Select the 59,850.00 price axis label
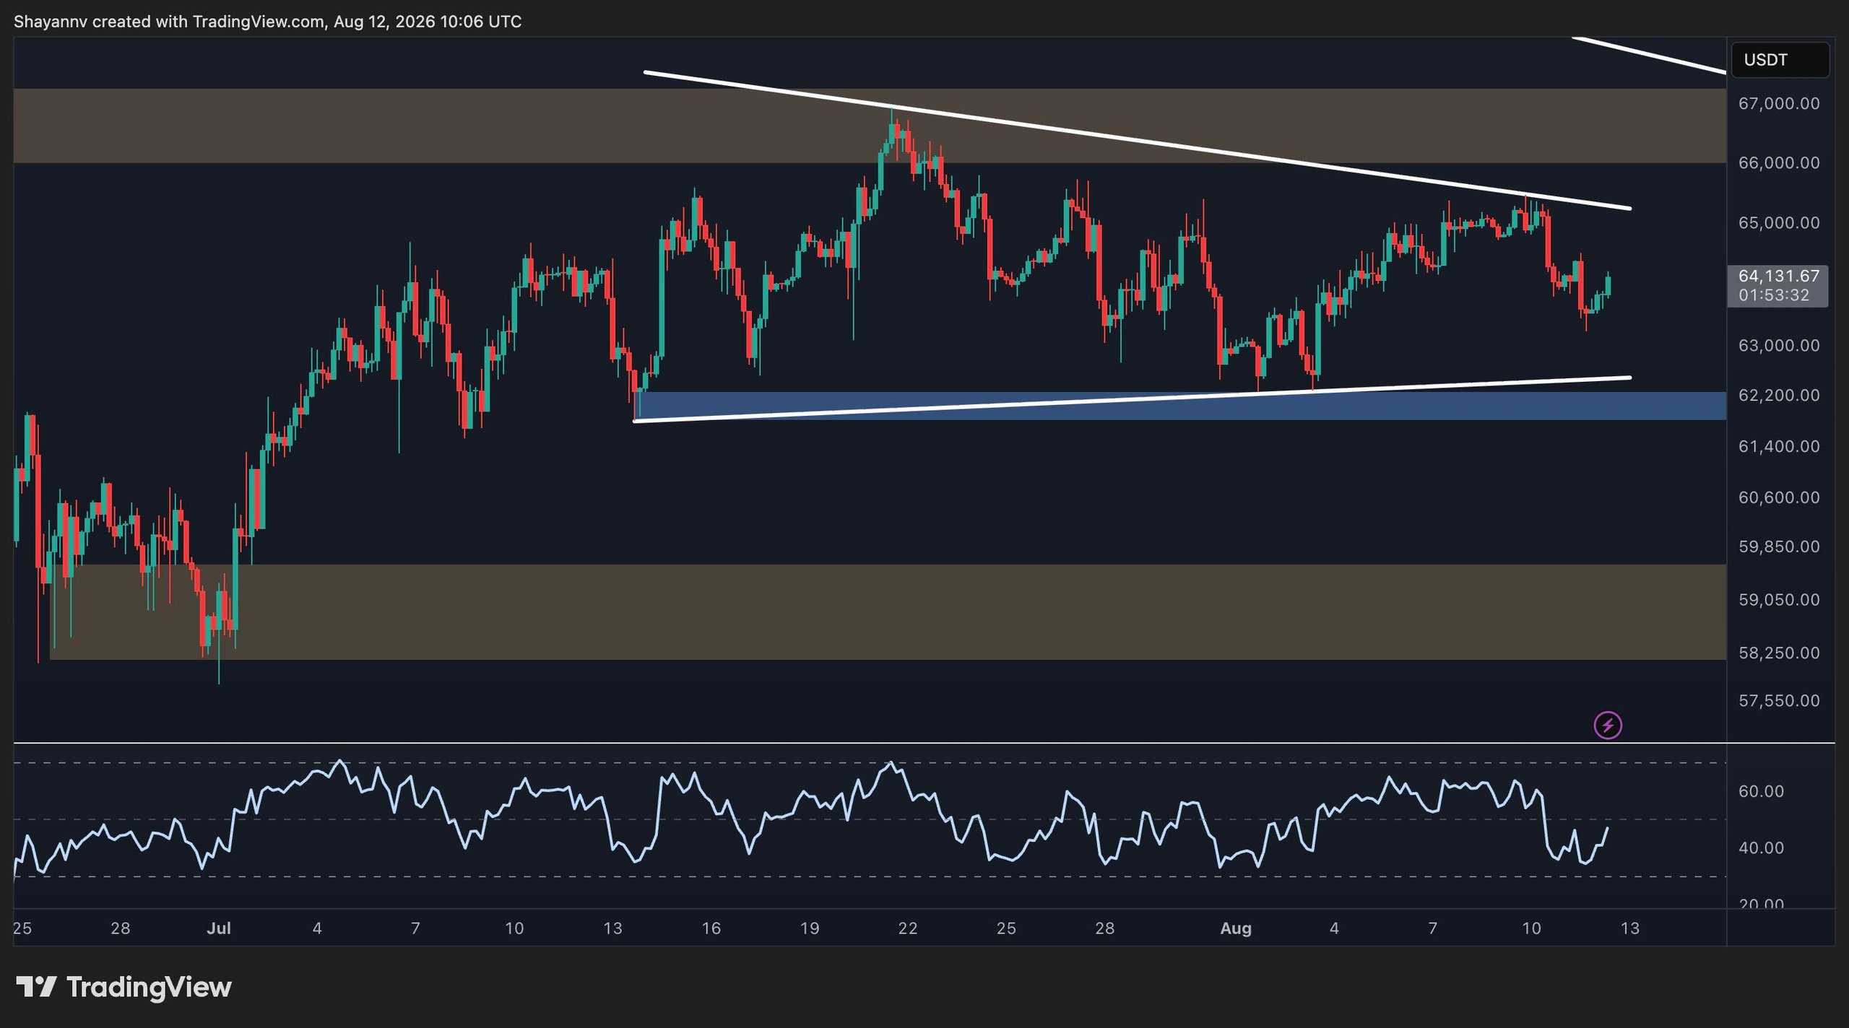The width and height of the screenshot is (1849, 1028). point(1778,546)
